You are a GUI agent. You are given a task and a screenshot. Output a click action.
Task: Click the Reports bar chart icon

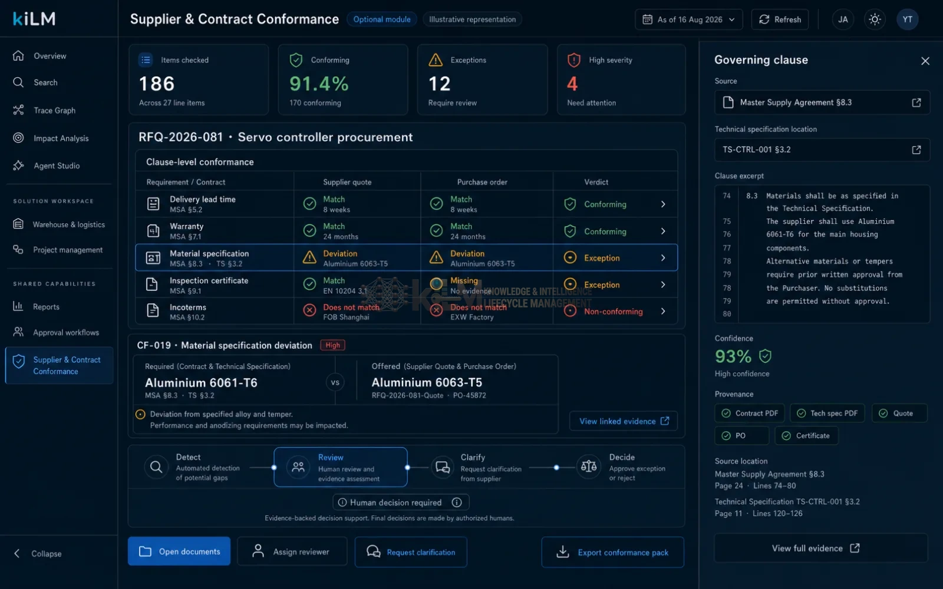[18, 306]
